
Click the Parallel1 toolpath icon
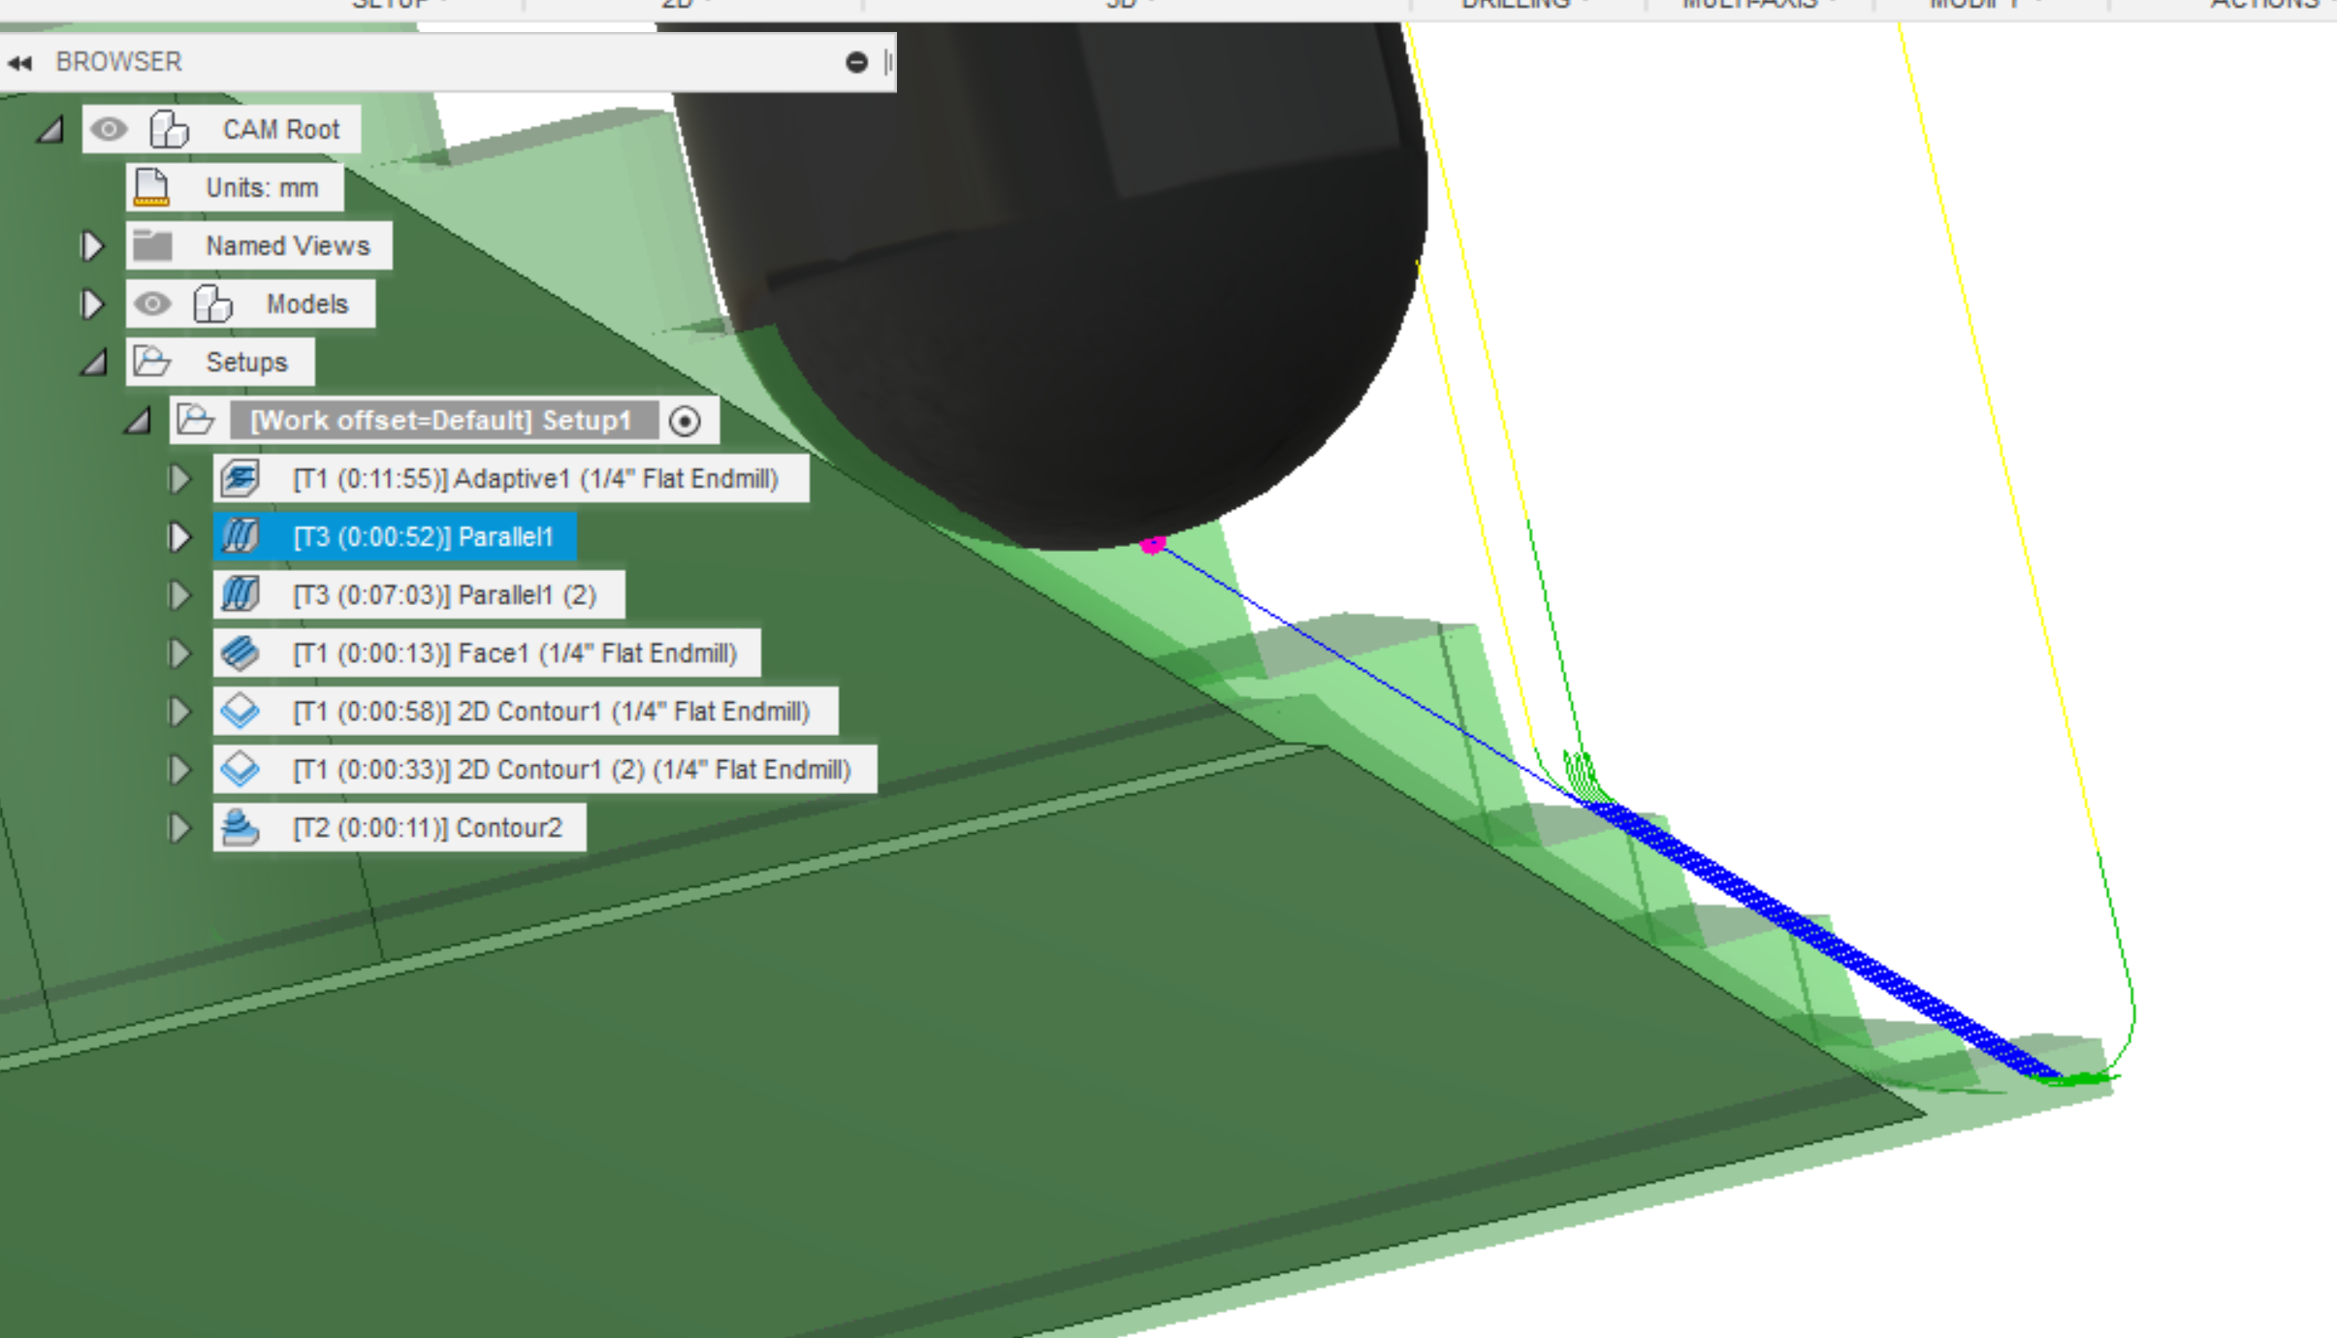coord(242,536)
